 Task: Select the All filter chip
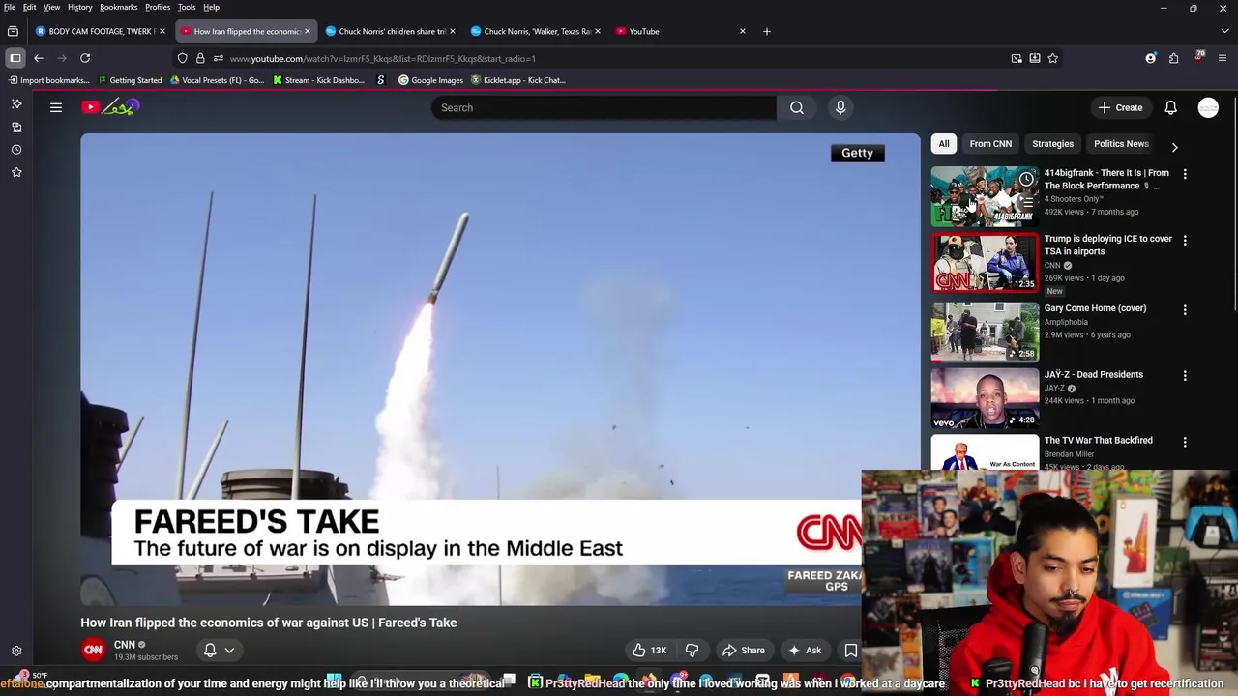pyautogui.click(x=943, y=144)
